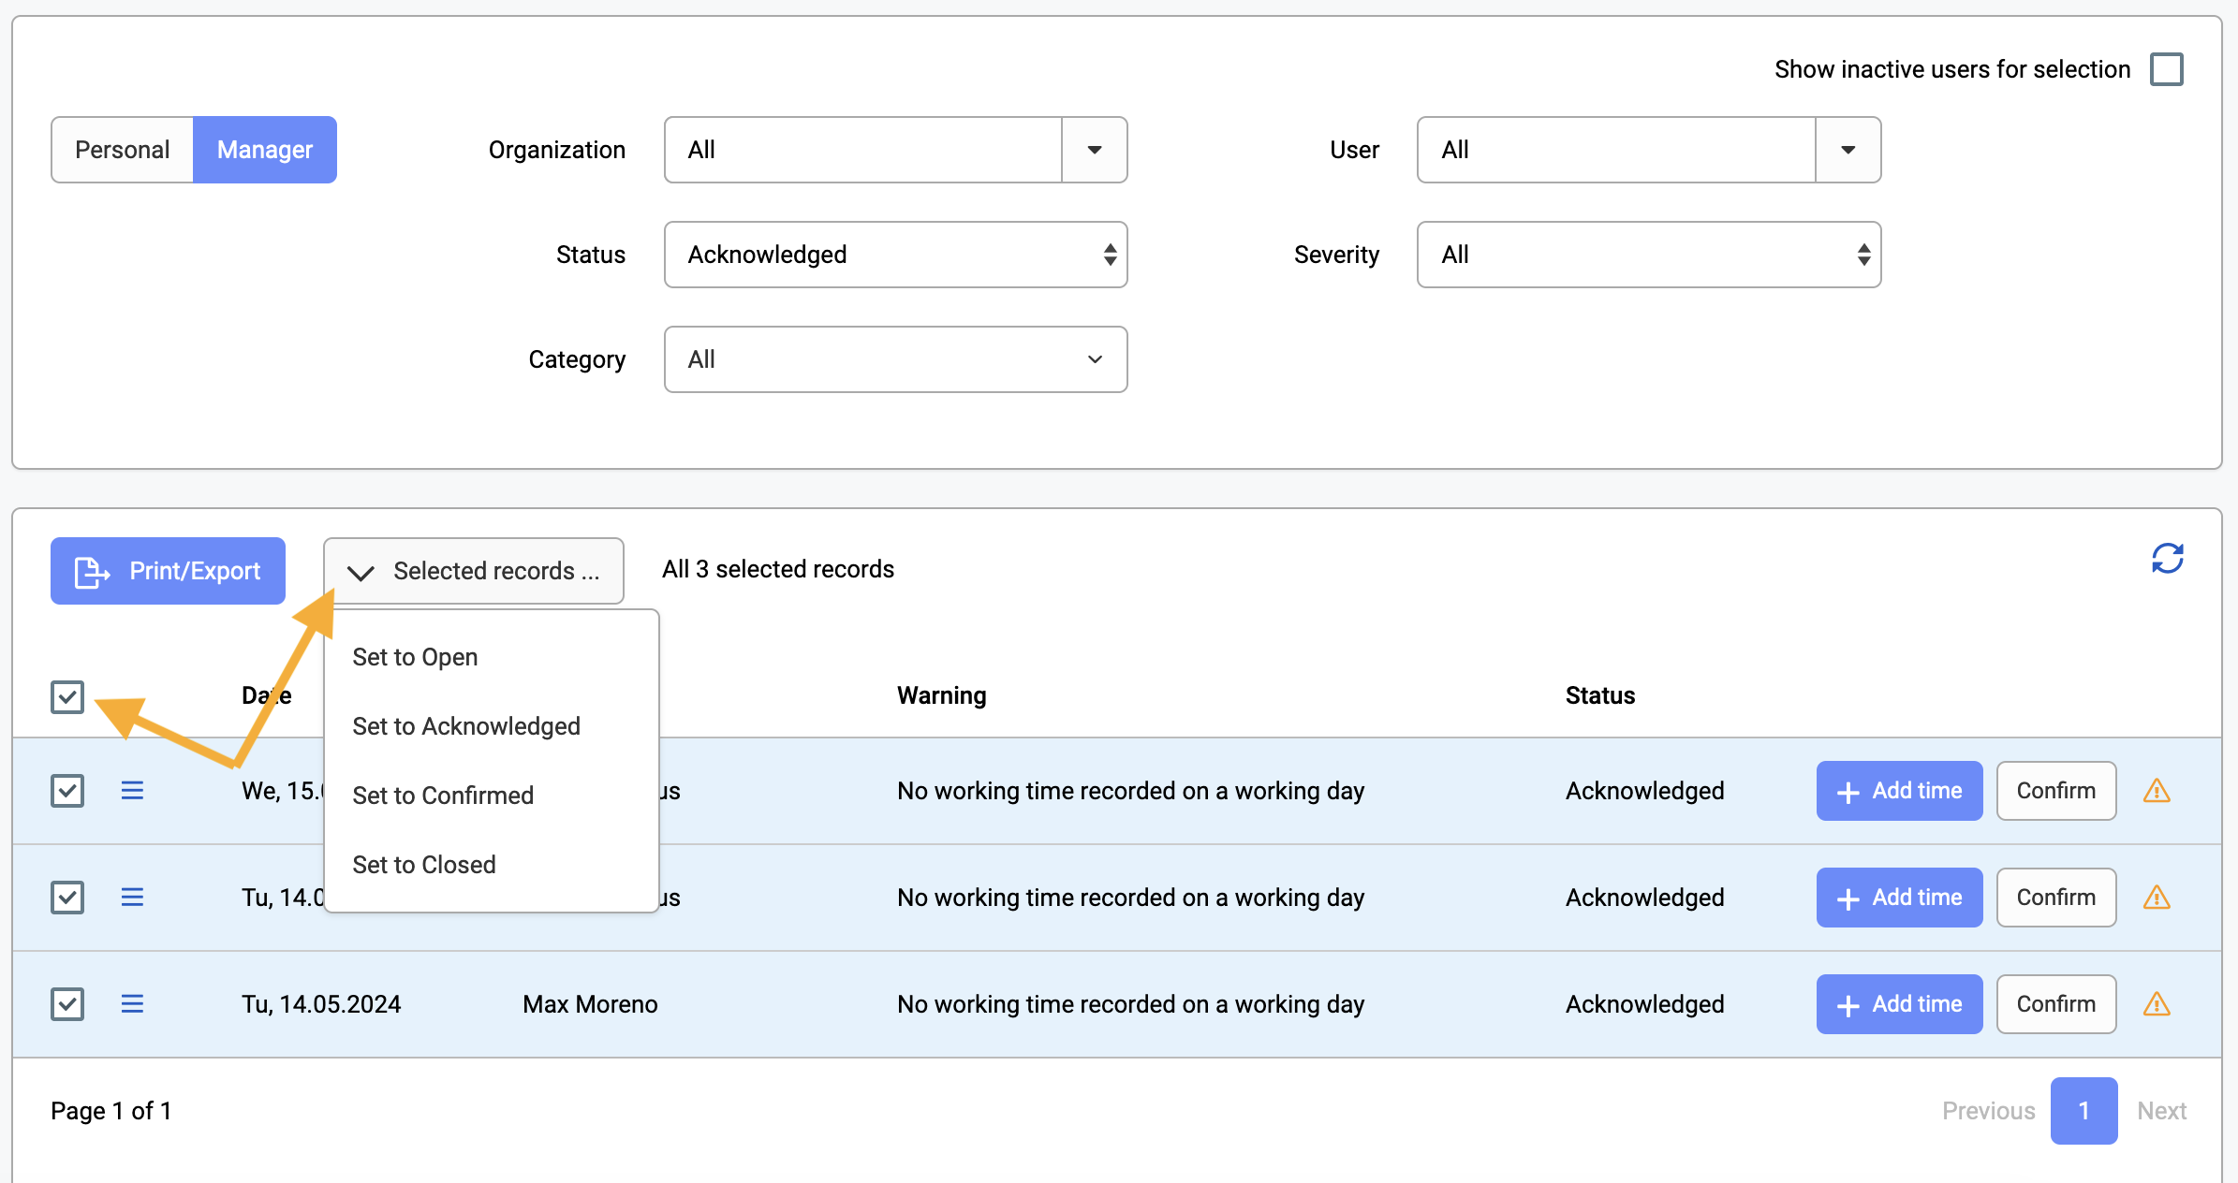Screen dimensions: 2238x1183
Task: Click the Warning column header
Action: (x=941, y=695)
